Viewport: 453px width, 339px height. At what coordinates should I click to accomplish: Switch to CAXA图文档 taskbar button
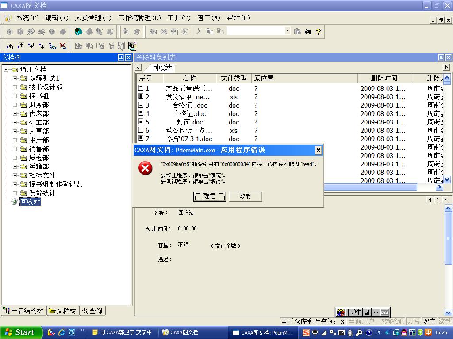[x=193, y=332]
